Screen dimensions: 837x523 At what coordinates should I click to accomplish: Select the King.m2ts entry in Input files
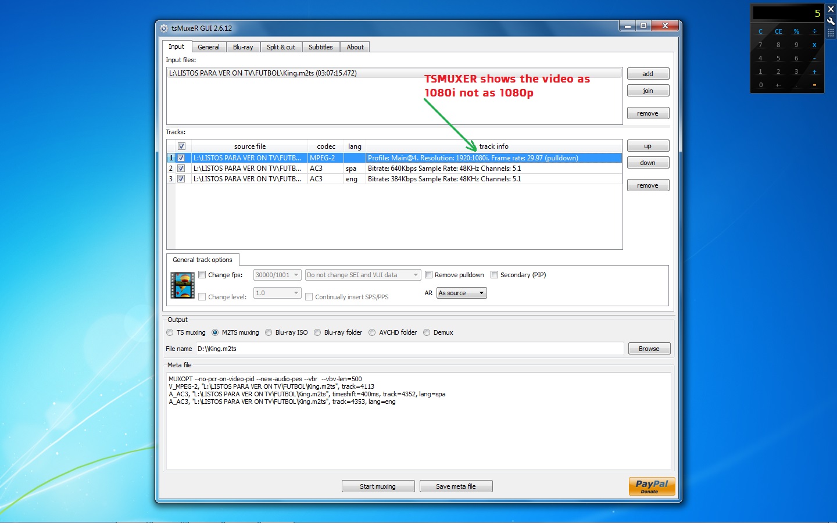(x=394, y=73)
